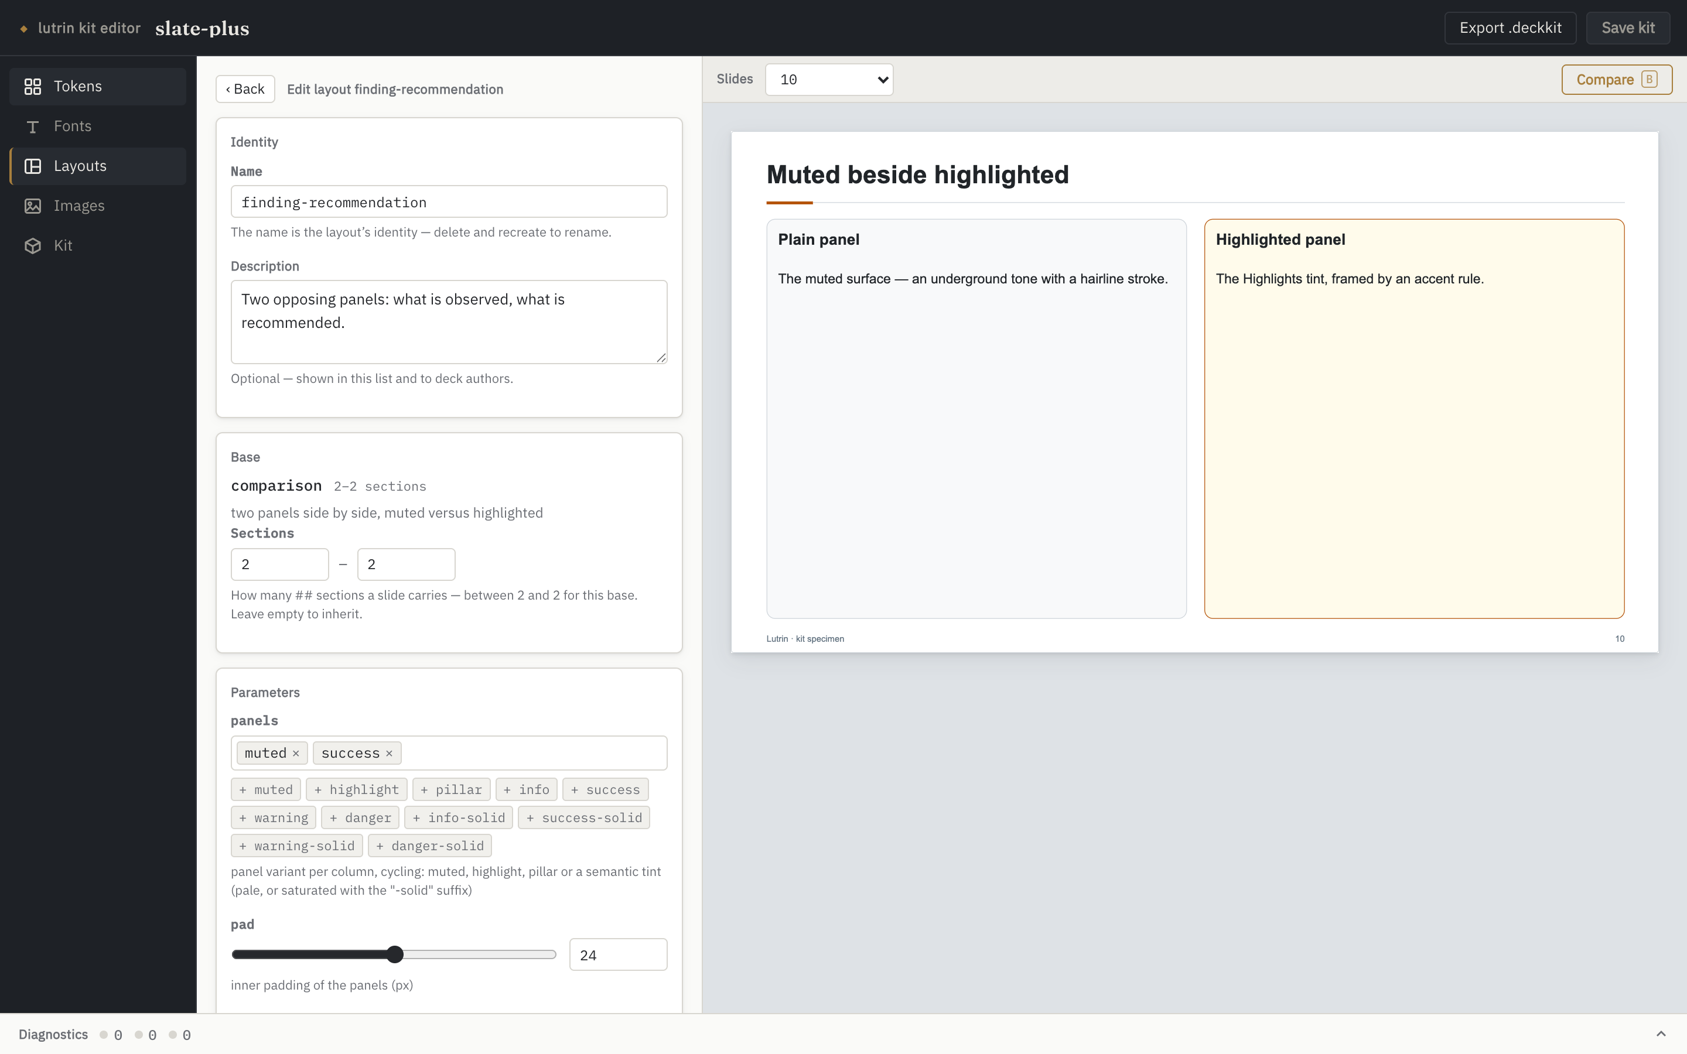Open the Kit section
The width and height of the screenshot is (1687, 1054).
98,245
